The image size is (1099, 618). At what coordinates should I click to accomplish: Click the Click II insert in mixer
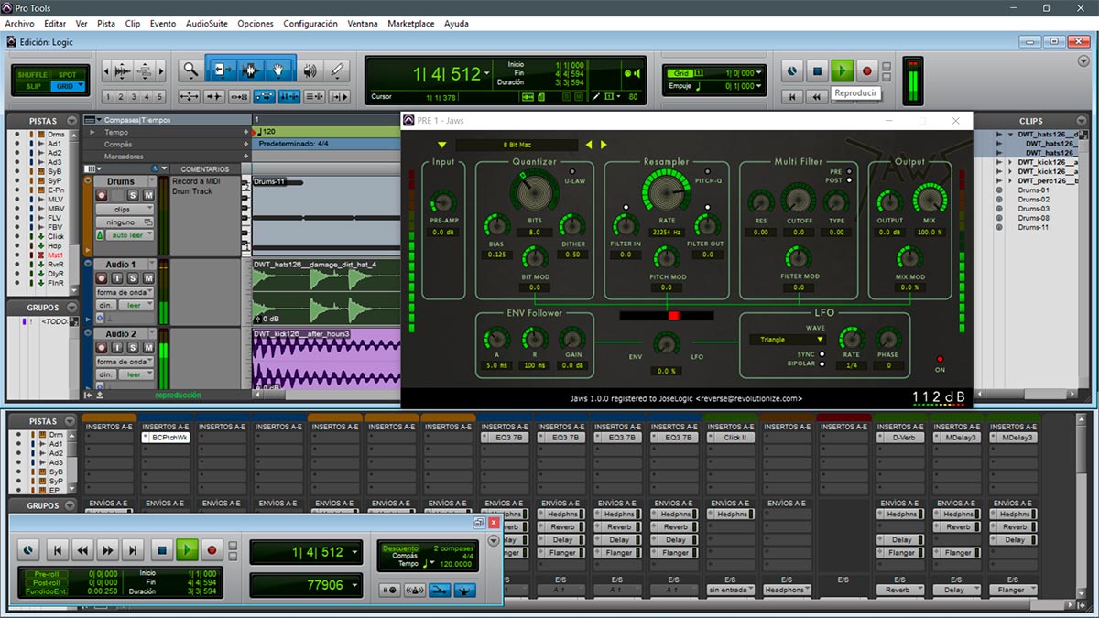pos(732,438)
